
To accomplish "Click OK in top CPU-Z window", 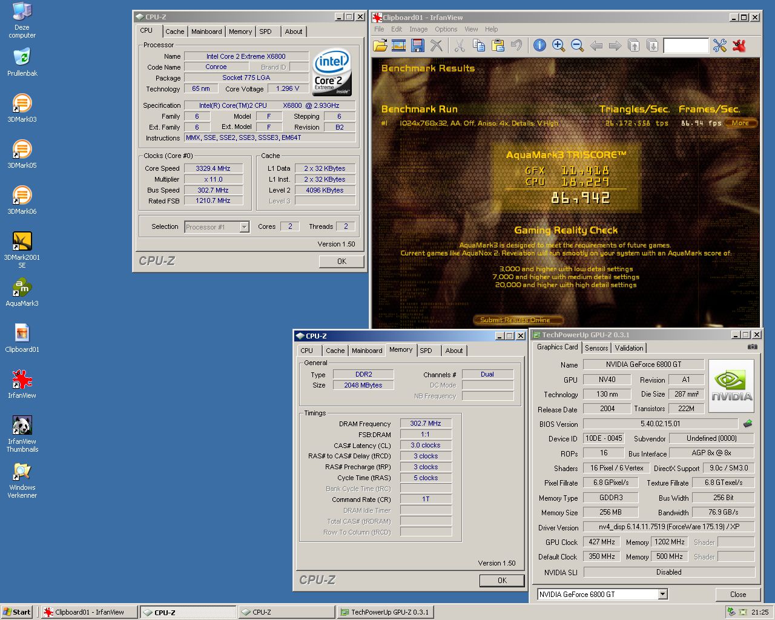I will click(341, 262).
